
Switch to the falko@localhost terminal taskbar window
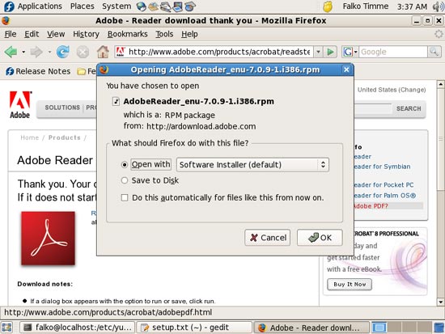[78, 328]
